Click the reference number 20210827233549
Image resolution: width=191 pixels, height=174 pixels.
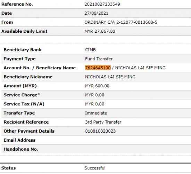[102, 4]
